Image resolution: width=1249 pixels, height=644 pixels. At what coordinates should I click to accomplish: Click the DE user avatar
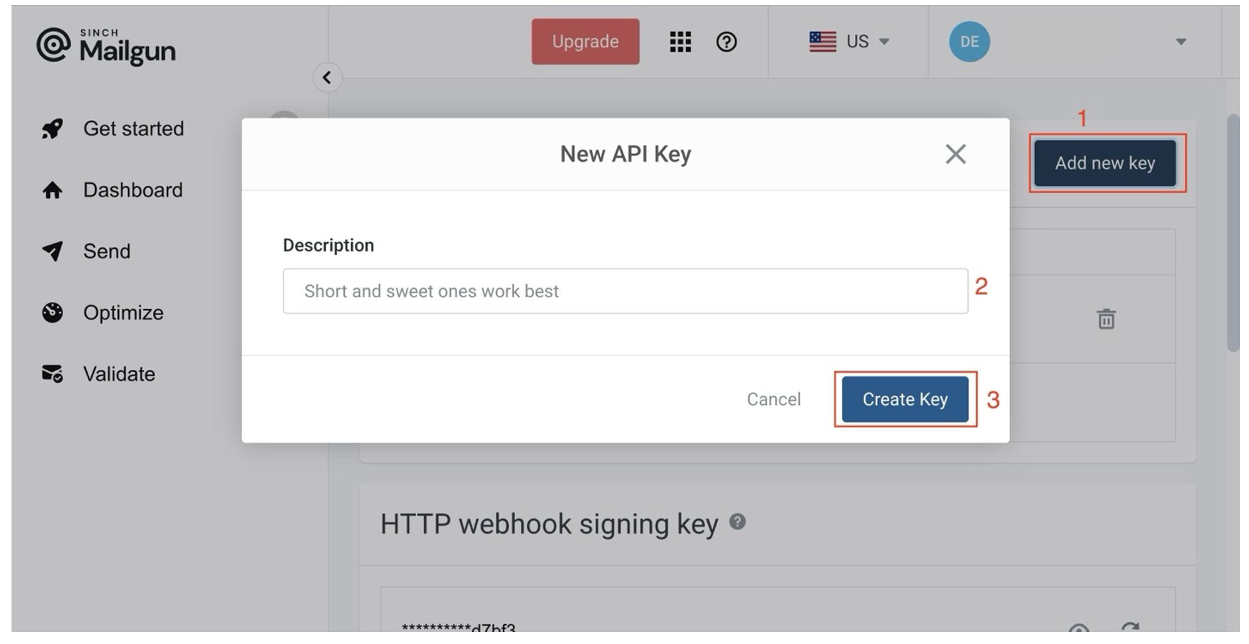point(969,41)
